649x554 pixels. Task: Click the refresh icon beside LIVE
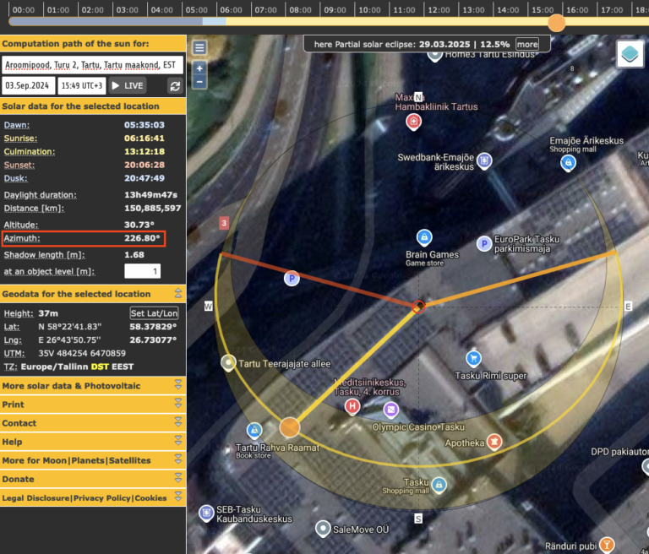point(175,85)
